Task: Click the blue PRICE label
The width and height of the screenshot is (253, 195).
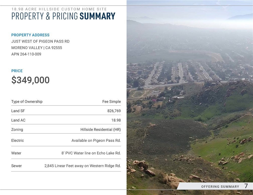Action: [x=17, y=71]
